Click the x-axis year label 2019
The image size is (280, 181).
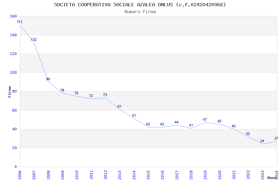205,175
